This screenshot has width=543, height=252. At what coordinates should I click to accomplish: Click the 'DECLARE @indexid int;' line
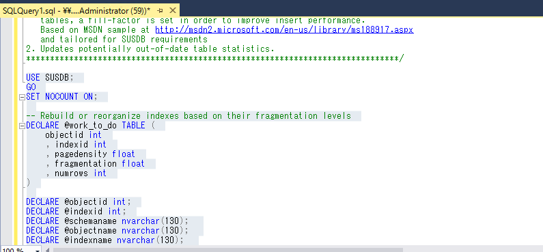pos(76,211)
